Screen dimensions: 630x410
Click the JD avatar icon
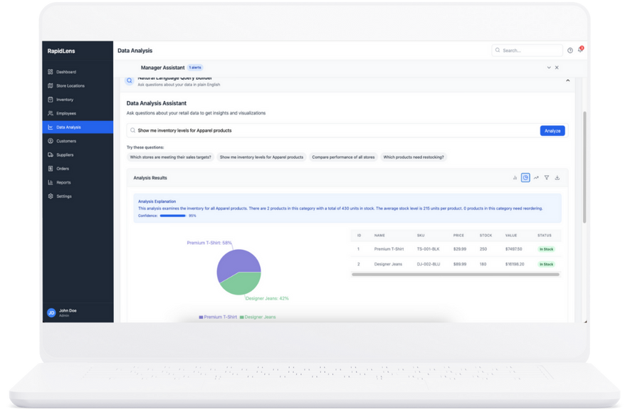point(51,312)
